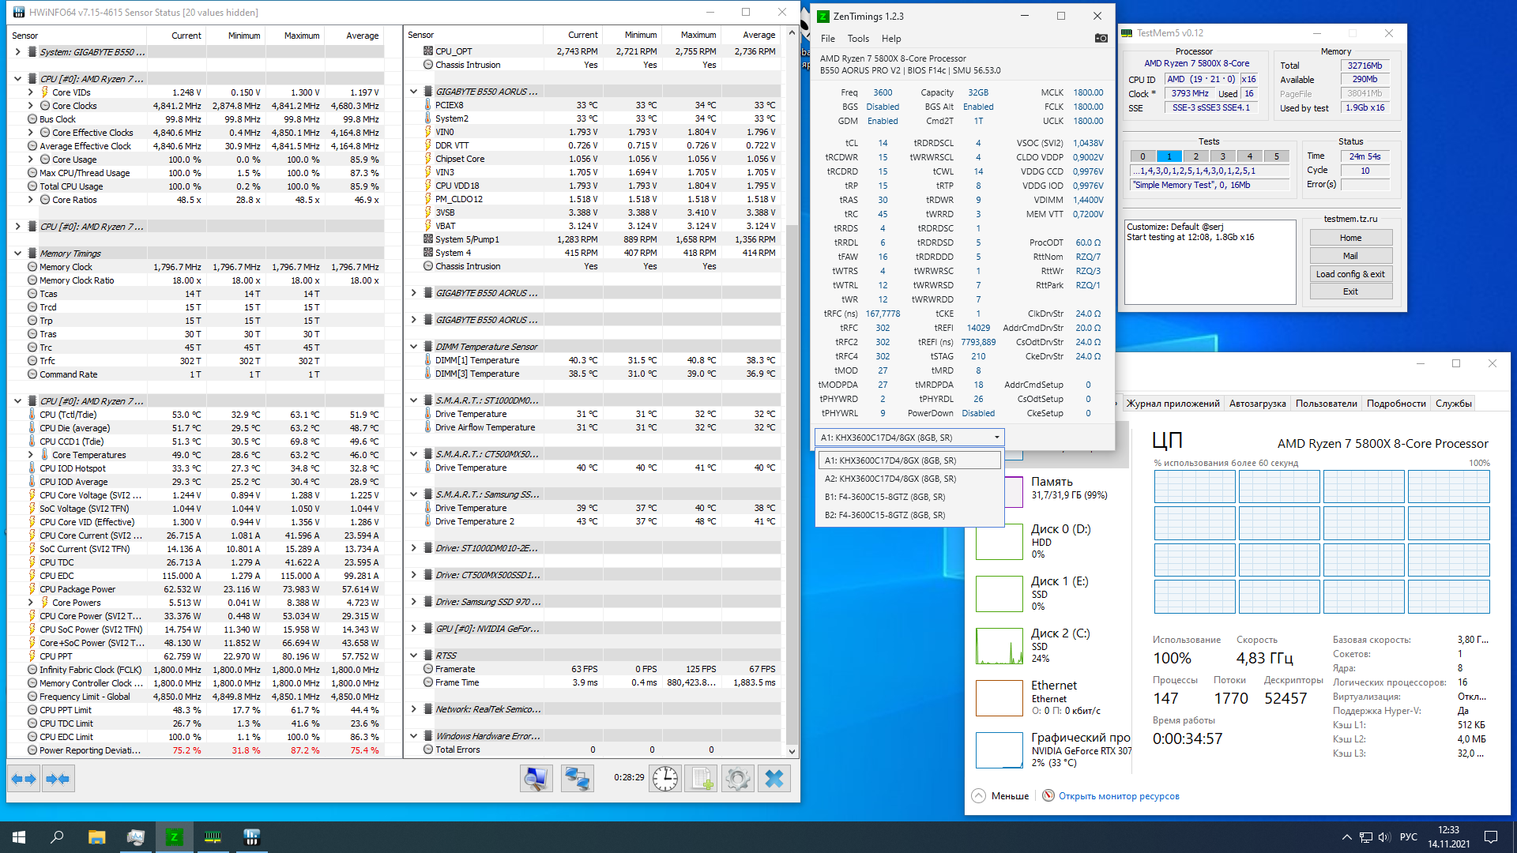The width and height of the screenshot is (1517, 853).
Task: Take ZenTimings screenshot with camera icon
Action: click(x=1101, y=38)
